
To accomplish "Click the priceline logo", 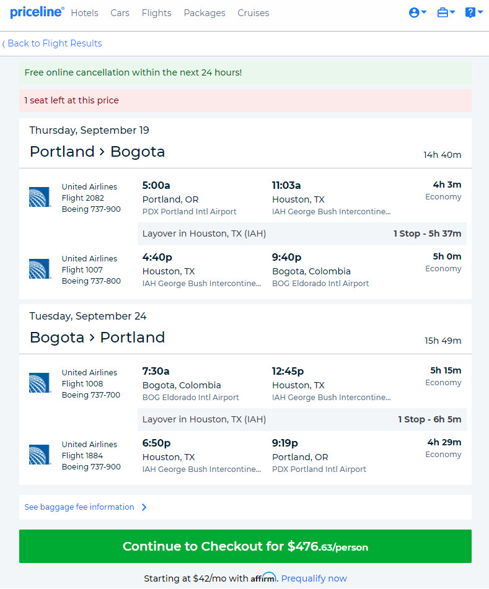I will click(x=37, y=12).
